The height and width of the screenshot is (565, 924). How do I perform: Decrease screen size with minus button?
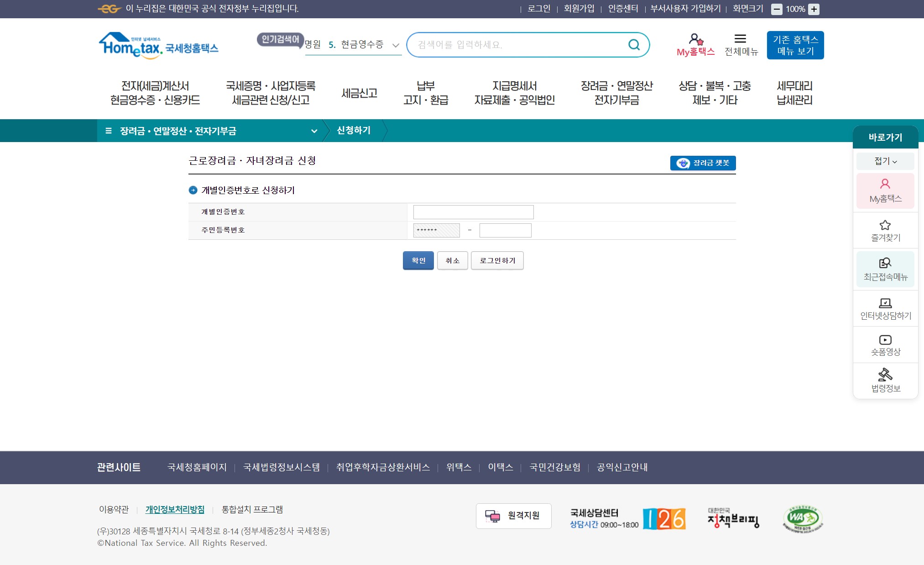tap(777, 9)
